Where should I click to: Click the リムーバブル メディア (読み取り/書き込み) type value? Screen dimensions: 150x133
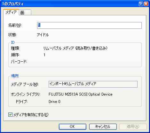tap(75, 48)
